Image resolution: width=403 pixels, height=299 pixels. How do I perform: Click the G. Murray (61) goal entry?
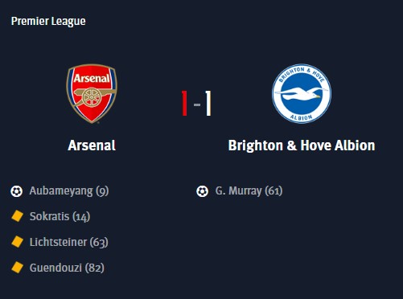click(249, 191)
